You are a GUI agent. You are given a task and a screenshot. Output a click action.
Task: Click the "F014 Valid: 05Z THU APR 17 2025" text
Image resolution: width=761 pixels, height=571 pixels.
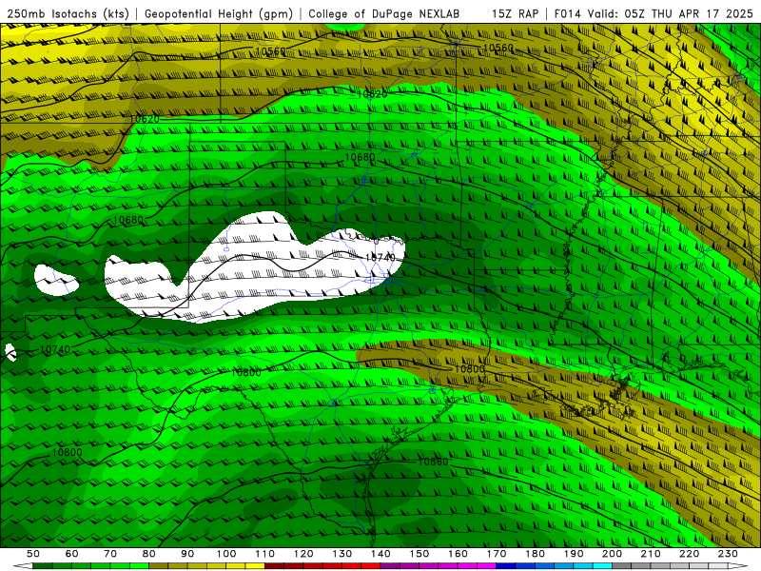tap(654, 13)
